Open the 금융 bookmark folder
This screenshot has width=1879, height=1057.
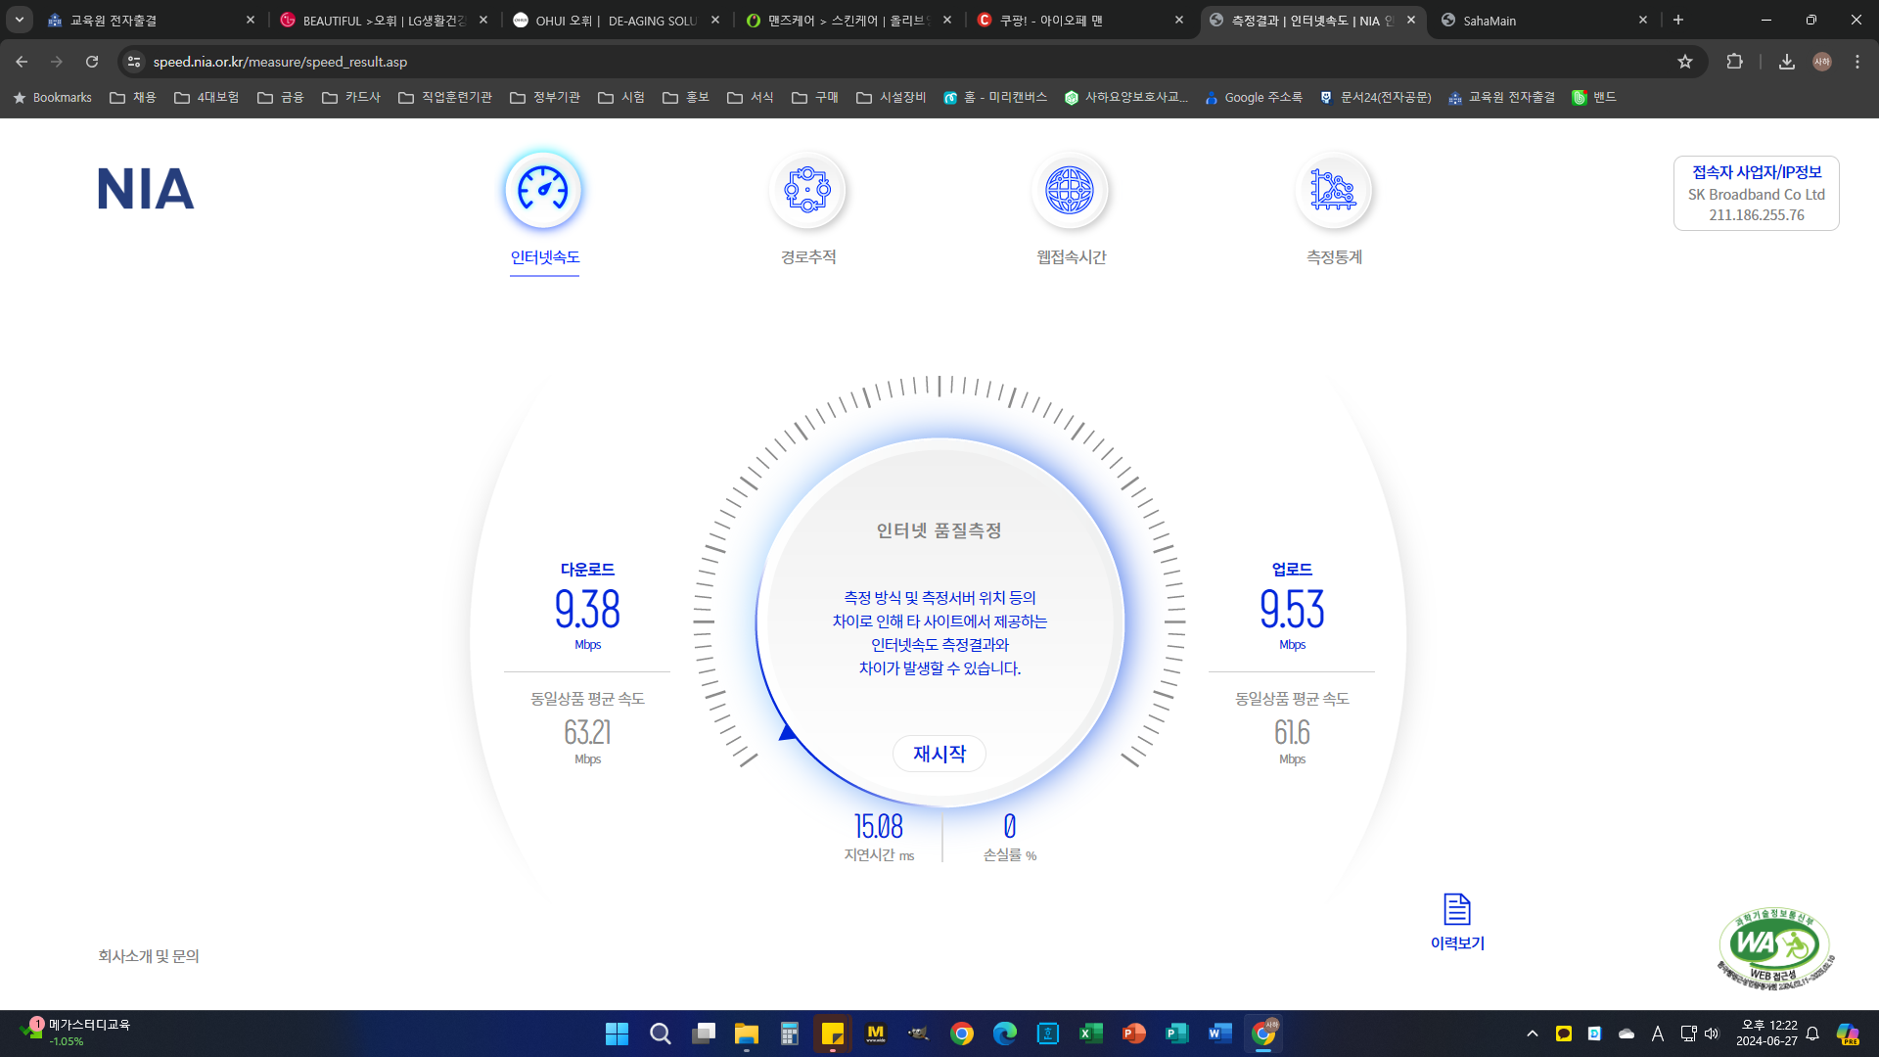[x=281, y=97]
